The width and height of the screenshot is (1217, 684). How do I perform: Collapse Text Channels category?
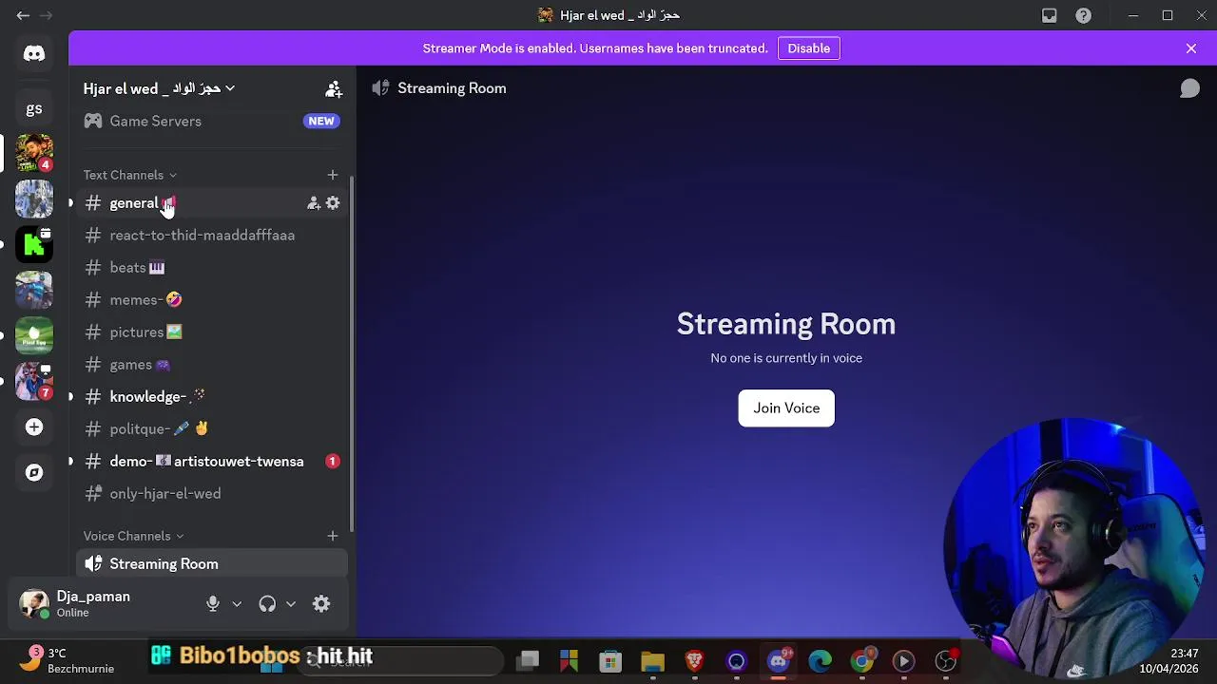(130, 175)
